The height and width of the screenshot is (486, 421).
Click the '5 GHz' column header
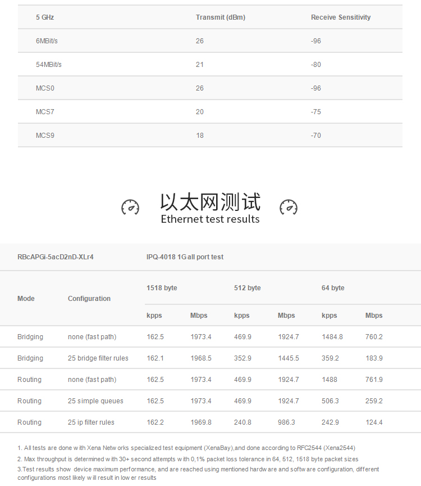45,17
